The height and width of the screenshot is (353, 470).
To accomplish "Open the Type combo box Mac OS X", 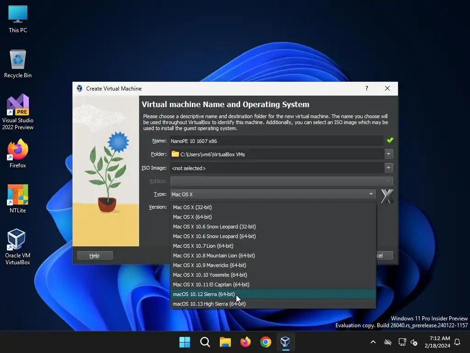I will 273,194.
